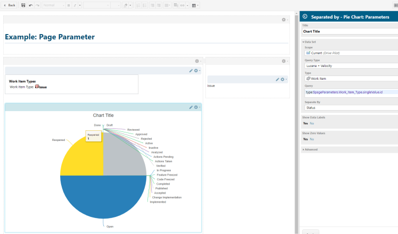This screenshot has height=234, width=398.
Task: Click the insert link chain icon
Action: pyautogui.click(x=183, y=5)
